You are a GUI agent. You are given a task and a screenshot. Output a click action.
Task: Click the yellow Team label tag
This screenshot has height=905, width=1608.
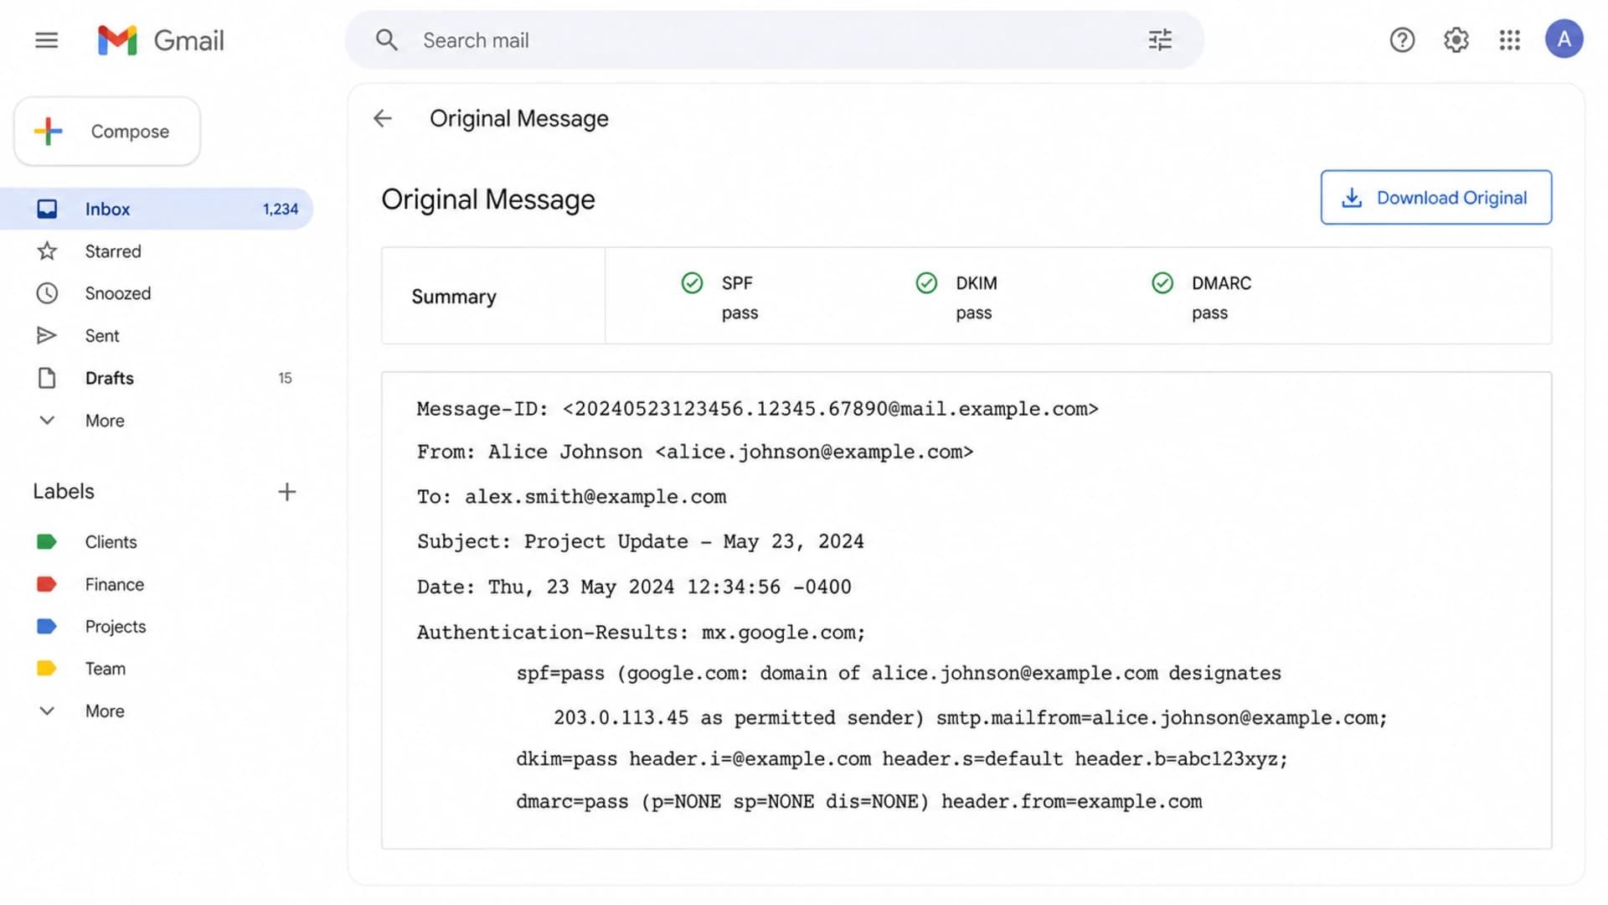[47, 668]
